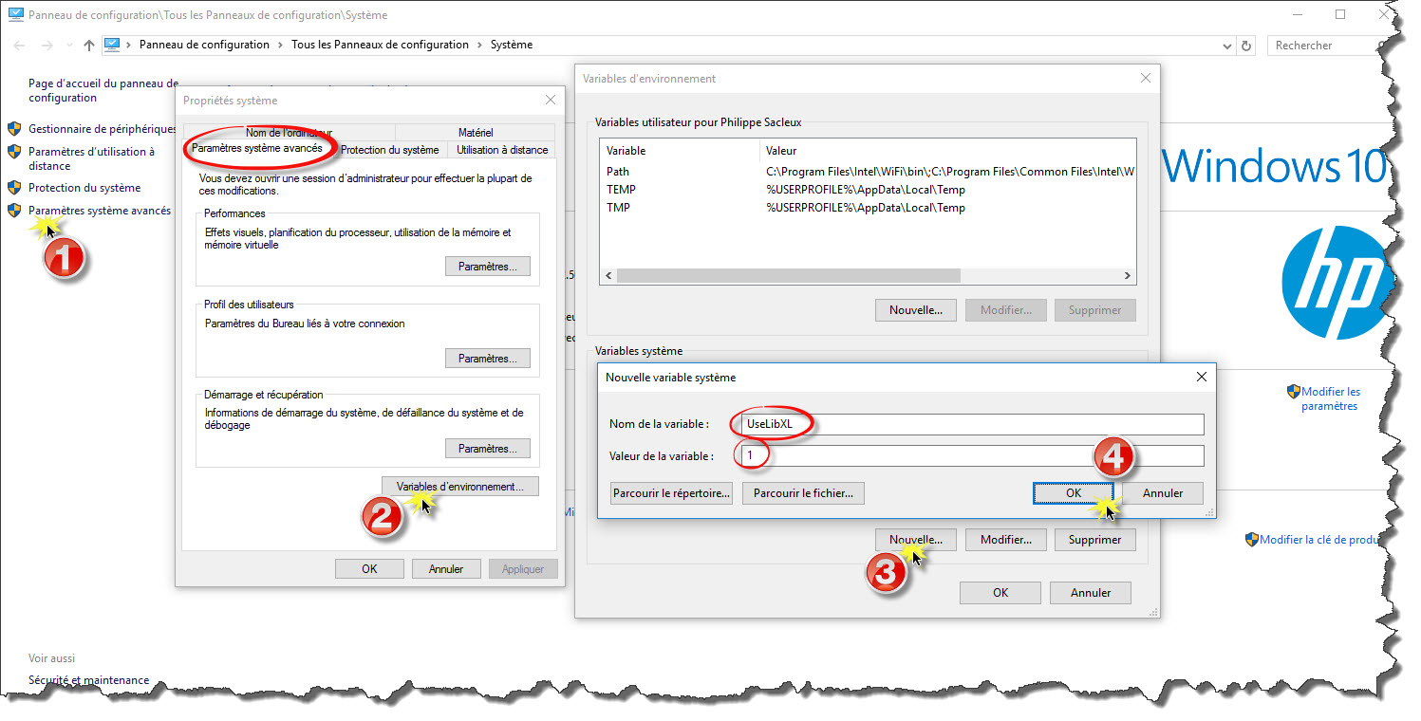
Task: Sort by the 'Variable' column header
Action: (x=681, y=150)
